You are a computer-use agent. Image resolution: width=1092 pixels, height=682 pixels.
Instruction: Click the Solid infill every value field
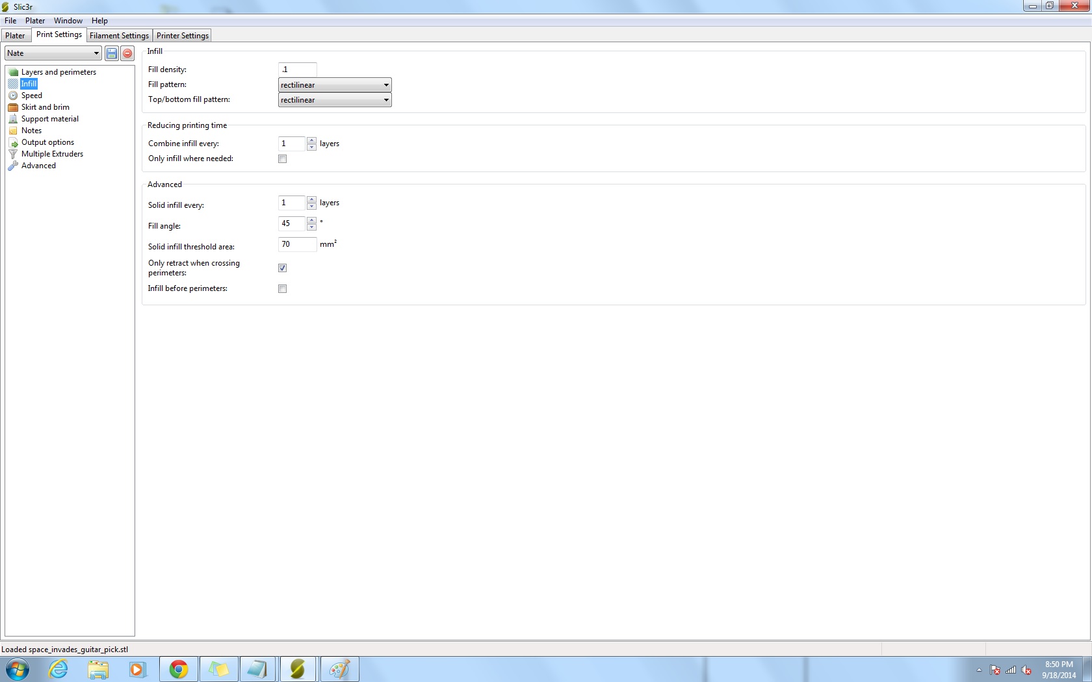(x=292, y=203)
